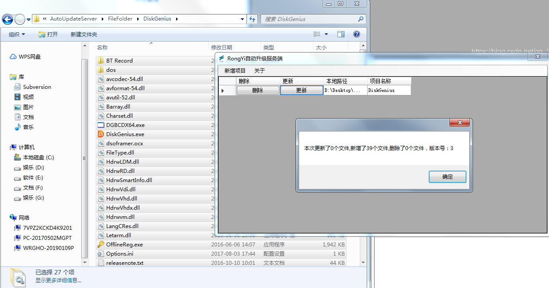Select 库 in the navigation pane
Screen dimensions: 549x288
(x=17, y=77)
